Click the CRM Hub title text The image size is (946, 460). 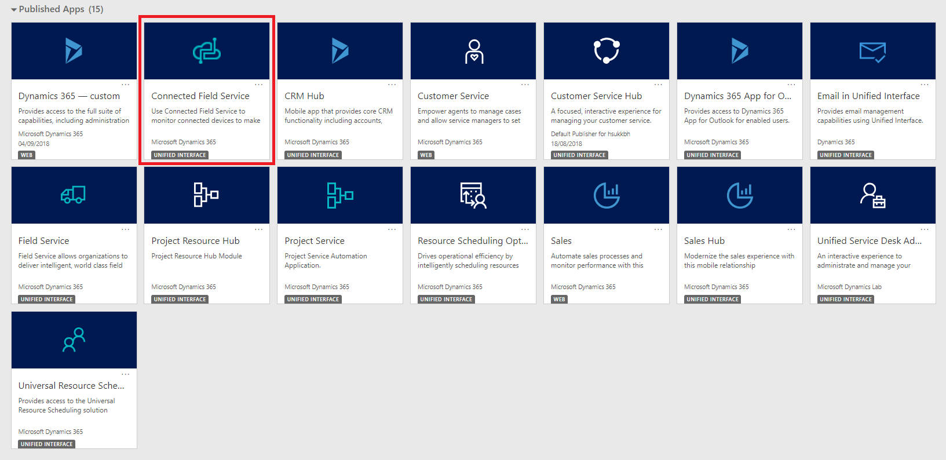[304, 96]
